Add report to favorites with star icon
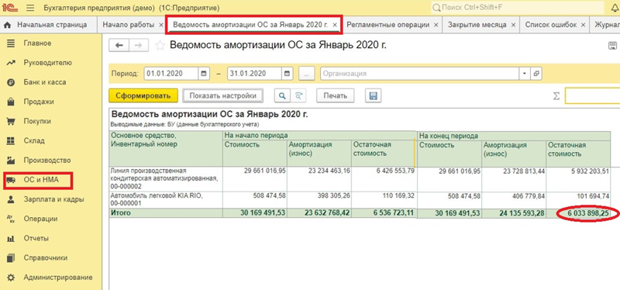620x290 pixels. pos(160,46)
